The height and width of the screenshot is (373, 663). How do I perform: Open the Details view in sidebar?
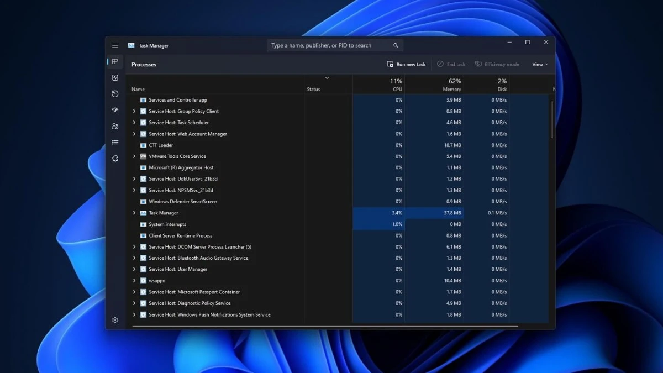click(115, 142)
